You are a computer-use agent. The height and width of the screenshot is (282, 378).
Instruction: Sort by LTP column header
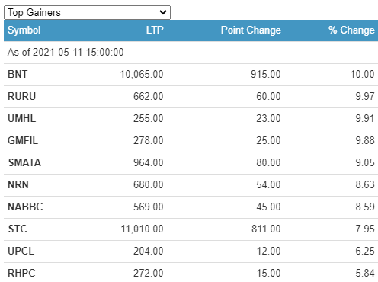(155, 30)
